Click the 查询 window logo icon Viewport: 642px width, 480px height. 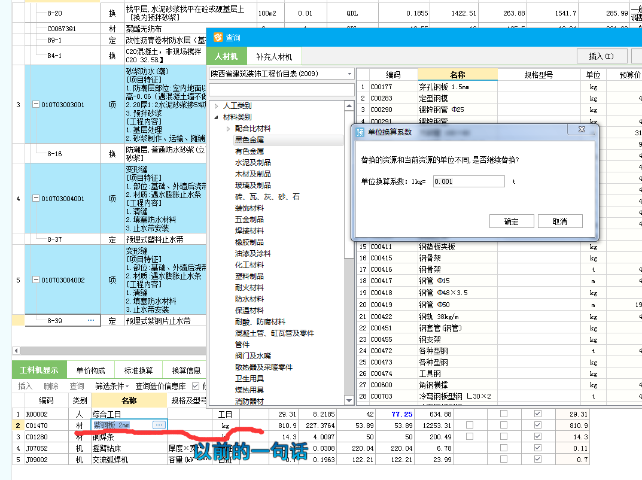tap(218, 37)
